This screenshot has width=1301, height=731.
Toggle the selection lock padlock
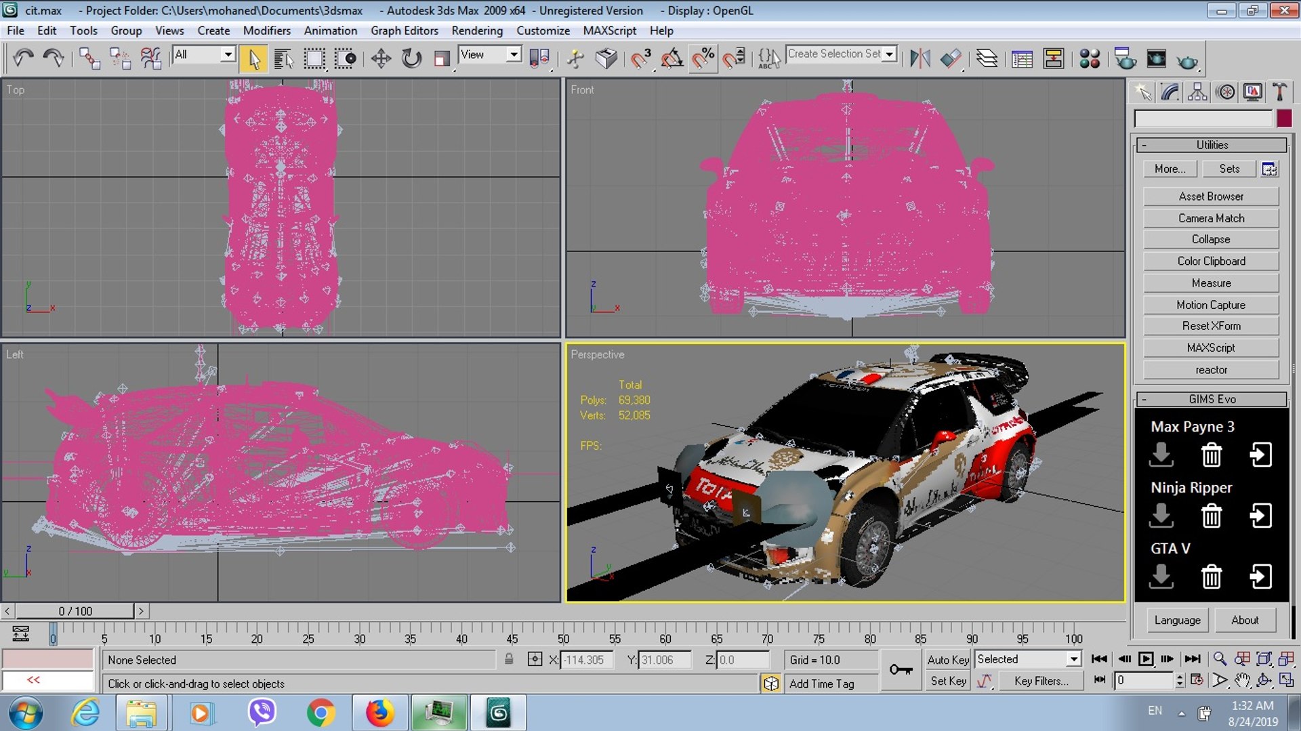(x=509, y=659)
